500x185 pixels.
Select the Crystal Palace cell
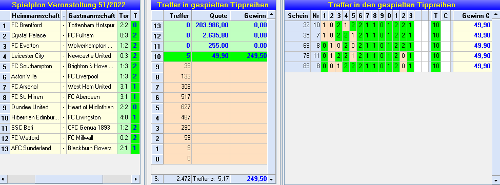pos(35,36)
